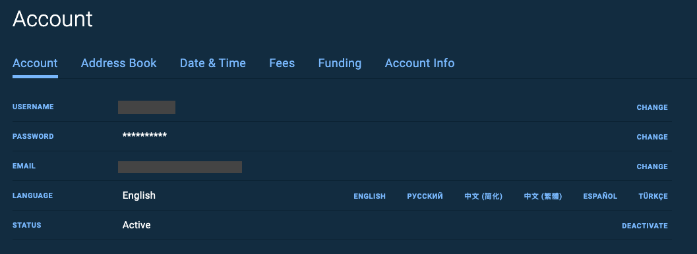Click CHANGE next to Password
The width and height of the screenshot is (697, 254).
[x=652, y=137]
